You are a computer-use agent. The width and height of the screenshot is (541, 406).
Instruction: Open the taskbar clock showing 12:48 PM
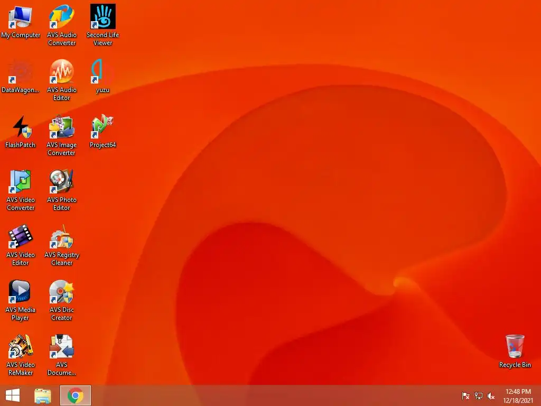point(518,395)
